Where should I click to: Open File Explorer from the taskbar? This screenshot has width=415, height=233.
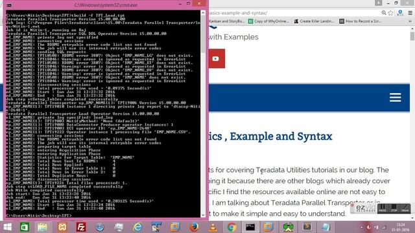(x=42, y=227)
